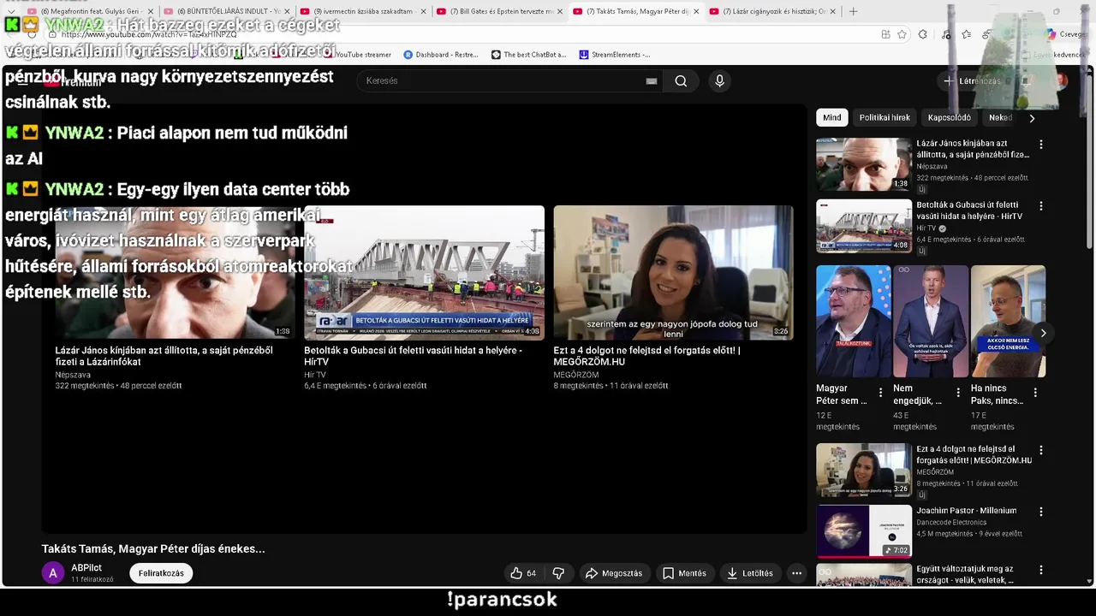Screen dimensions: 1096x616
Task: Start voice search with the microphone icon
Action: 719,81
